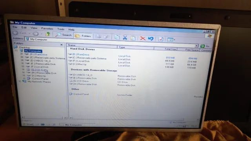Open the Help menu
This screenshot has height=141, width=251.
point(71,30)
